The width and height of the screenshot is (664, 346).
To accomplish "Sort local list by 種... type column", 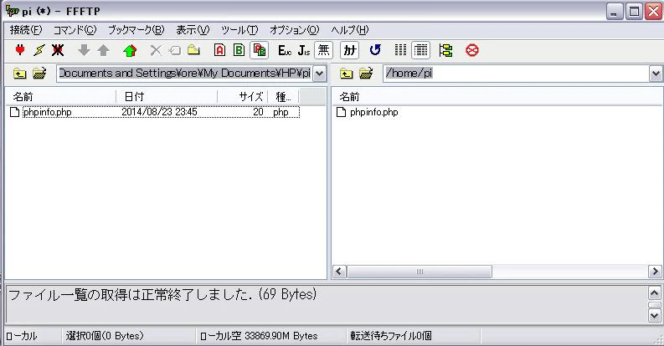I will (283, 97).
